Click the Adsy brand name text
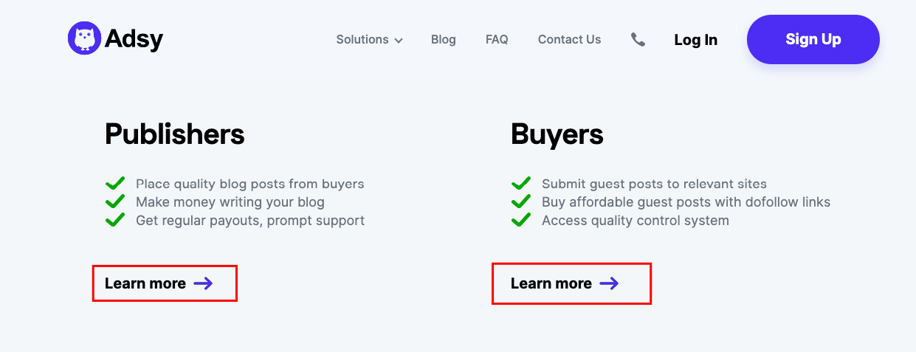This screenshot has width=916, height=352. tap(134, 39)
